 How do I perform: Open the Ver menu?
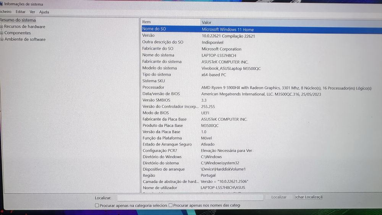tap(32, 12)
